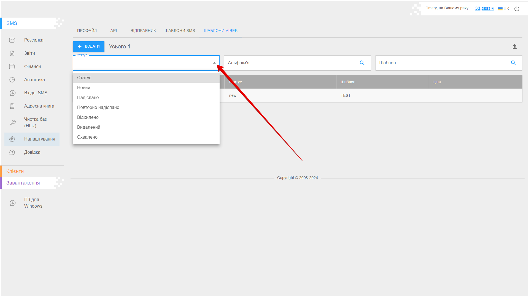
Task: Click into the Шаблон search field
Action: point(441,63)
